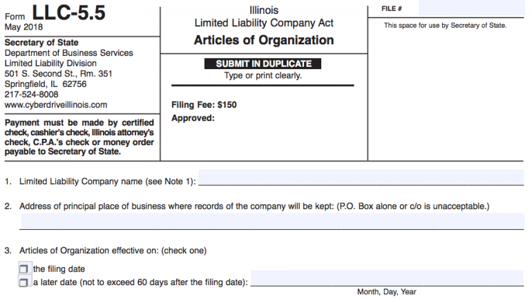
Task: Click the bold 'Secretary of State' heading
Action: pyautogui.click(x=41, y=42)
